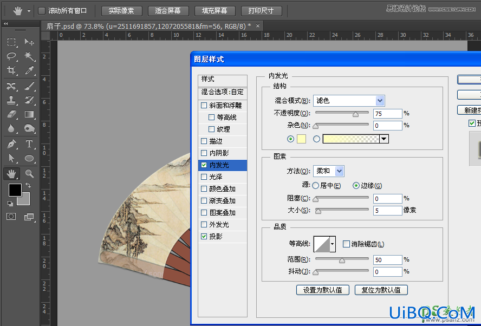
Task: Select 样式 header in styles list
Action: [223, 79]
